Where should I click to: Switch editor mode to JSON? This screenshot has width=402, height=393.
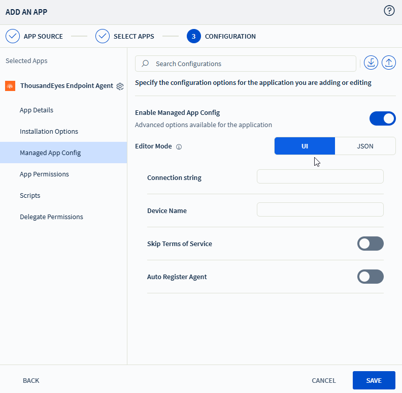pos(365,146)
